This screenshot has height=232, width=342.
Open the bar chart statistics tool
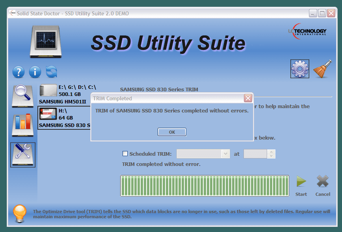23,125
